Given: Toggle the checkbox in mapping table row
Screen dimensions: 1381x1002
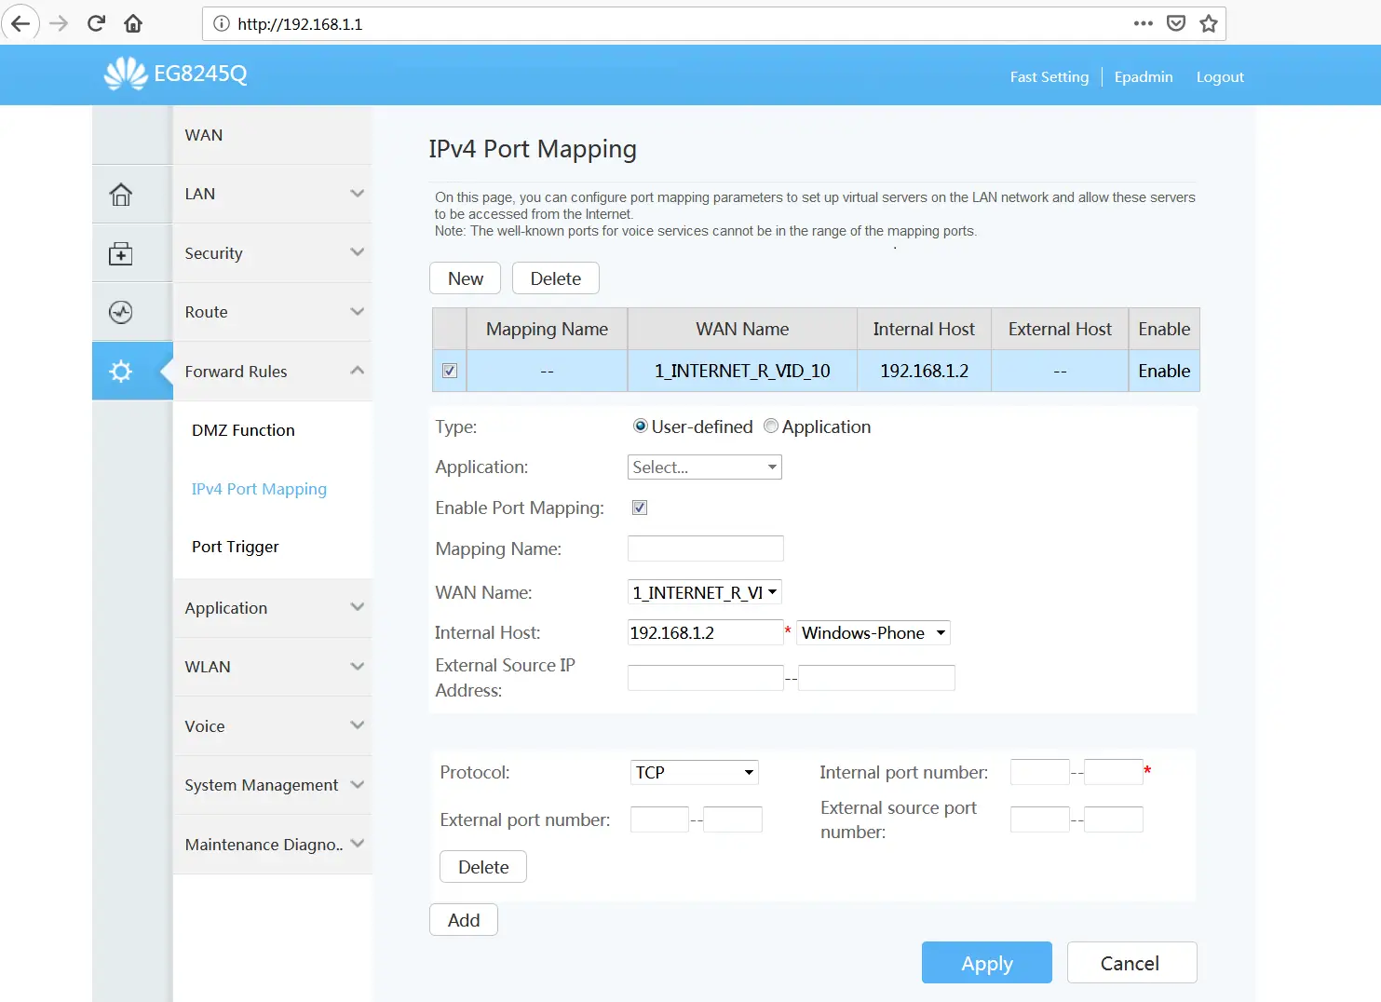Looking at the screenshot, I should 450,371.
